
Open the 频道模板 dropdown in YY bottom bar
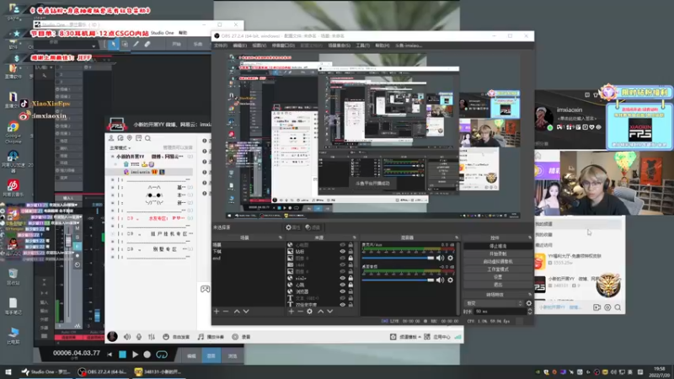click(x=406, y=337)
